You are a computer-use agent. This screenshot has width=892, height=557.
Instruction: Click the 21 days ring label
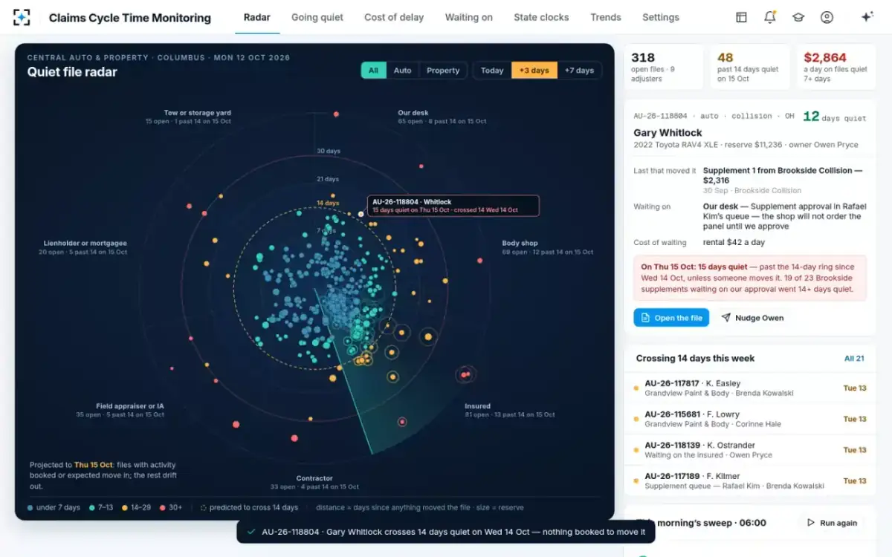click(328, 179)
